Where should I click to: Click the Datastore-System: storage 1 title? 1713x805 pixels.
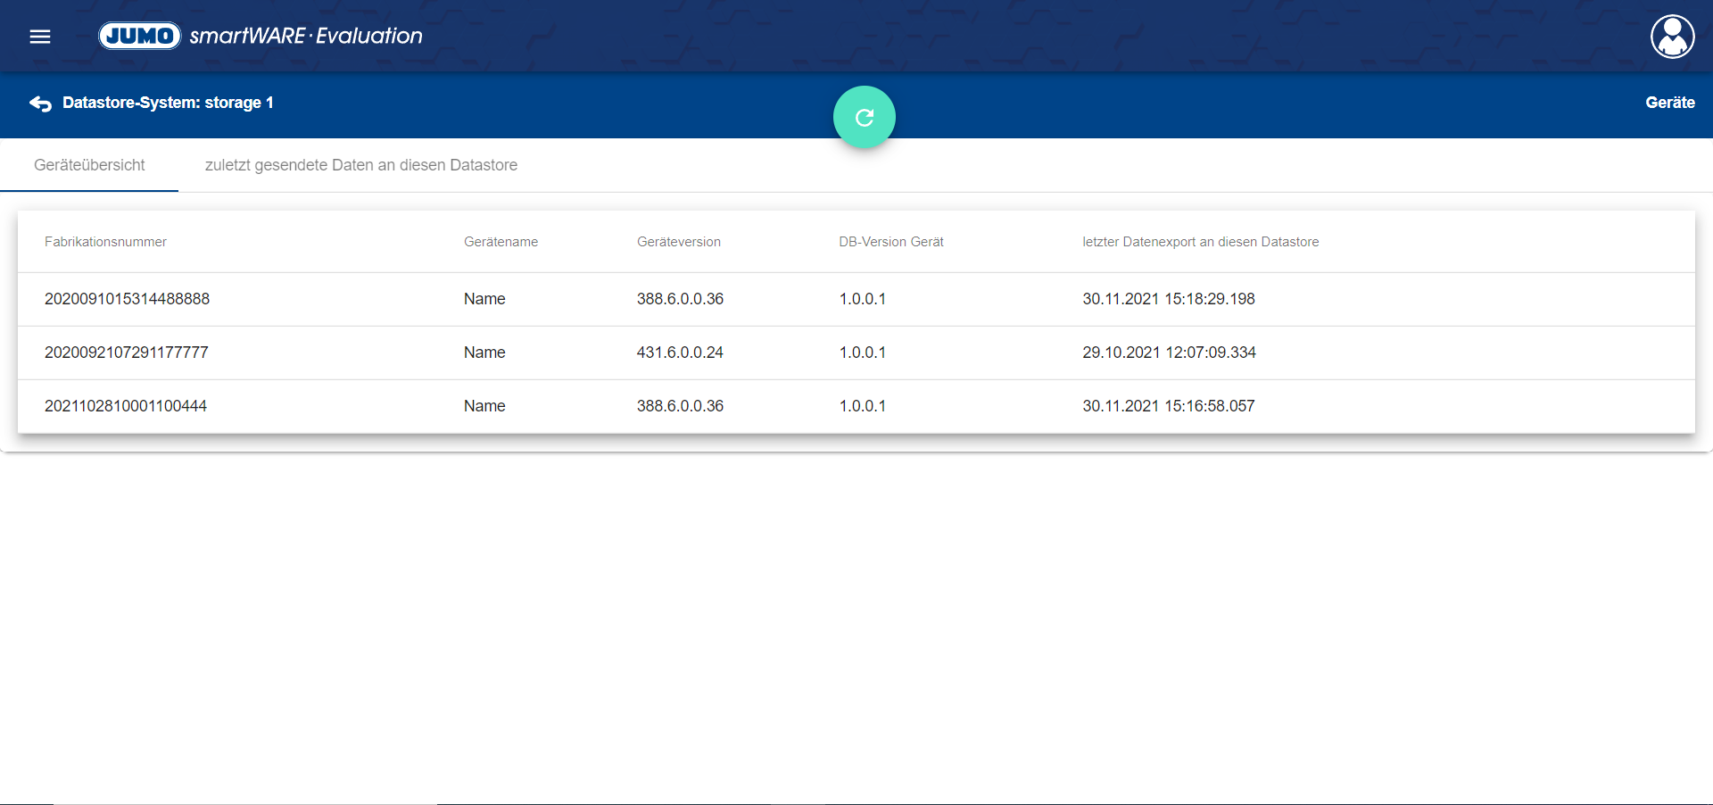168,103
